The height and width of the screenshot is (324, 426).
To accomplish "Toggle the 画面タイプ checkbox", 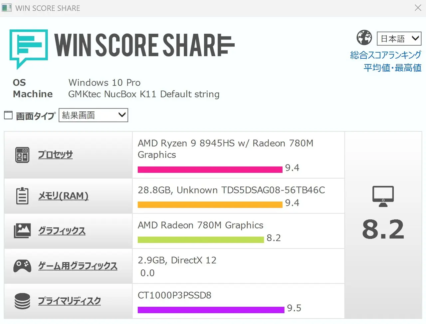I will coord(8,115).
